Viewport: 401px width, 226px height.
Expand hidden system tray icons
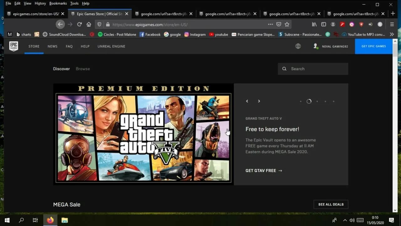345,220
